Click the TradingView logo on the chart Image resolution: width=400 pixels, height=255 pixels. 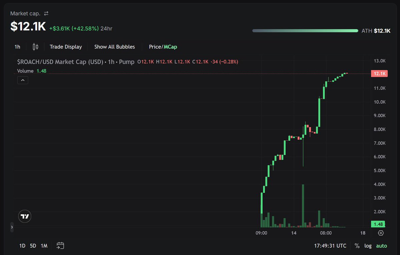click(25, 216)
